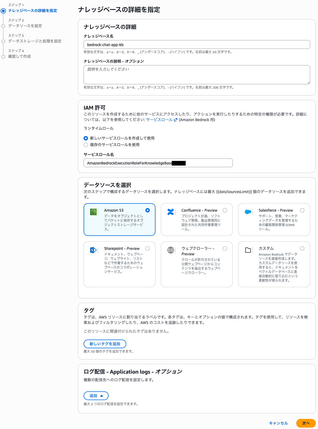The height and width of the screenshot is (429, 318).
Task: Choose 新しいサービスロールを作成して使用 radio
Action: [x=86, y=138]
